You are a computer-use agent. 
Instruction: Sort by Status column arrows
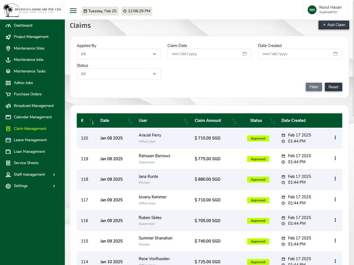click(273, 121)
